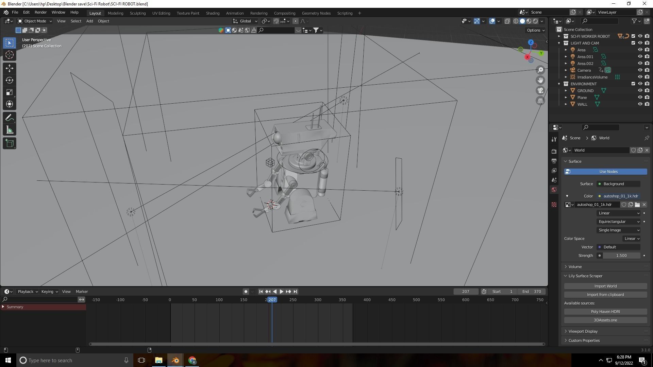Click the Strength value slider
This screenshot has width=653, height=367.
click(x=621, y=256)
